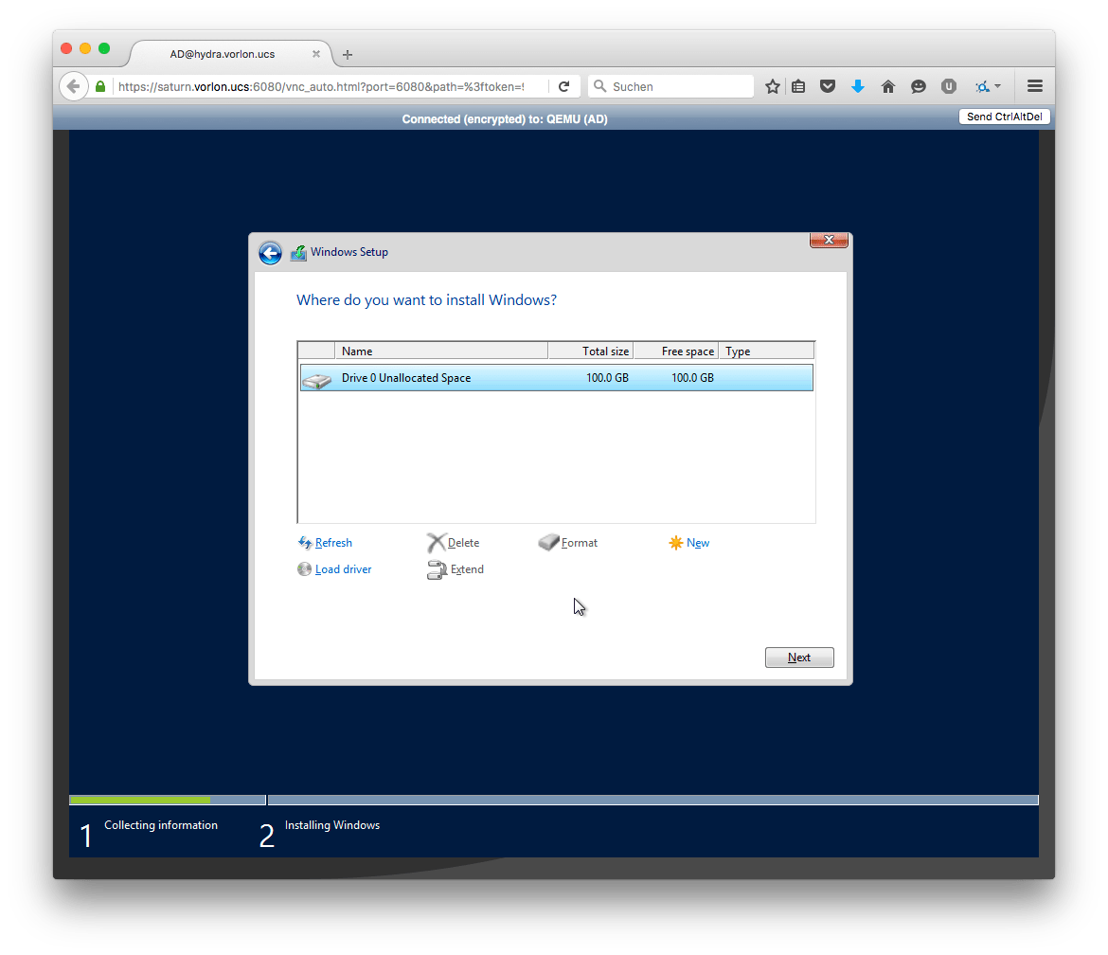This screenshot has width=1108, height=955.
Task: Click the Refresh drive list link
Action: pyautogui.click(x=332, y=543)
